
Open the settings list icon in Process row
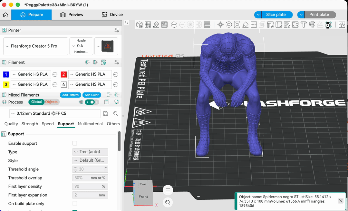coord(107,102)
